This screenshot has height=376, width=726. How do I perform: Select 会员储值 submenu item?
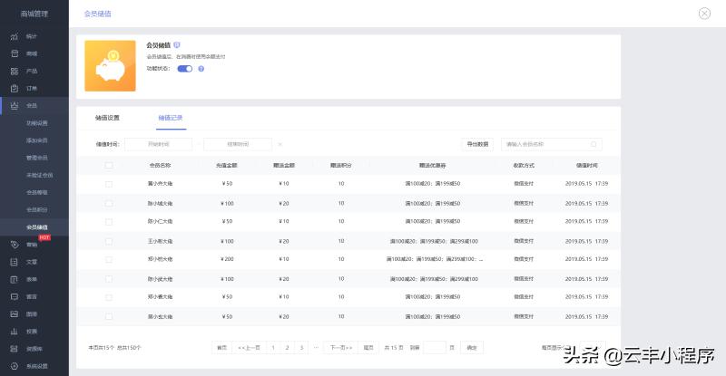click(37, 227)
